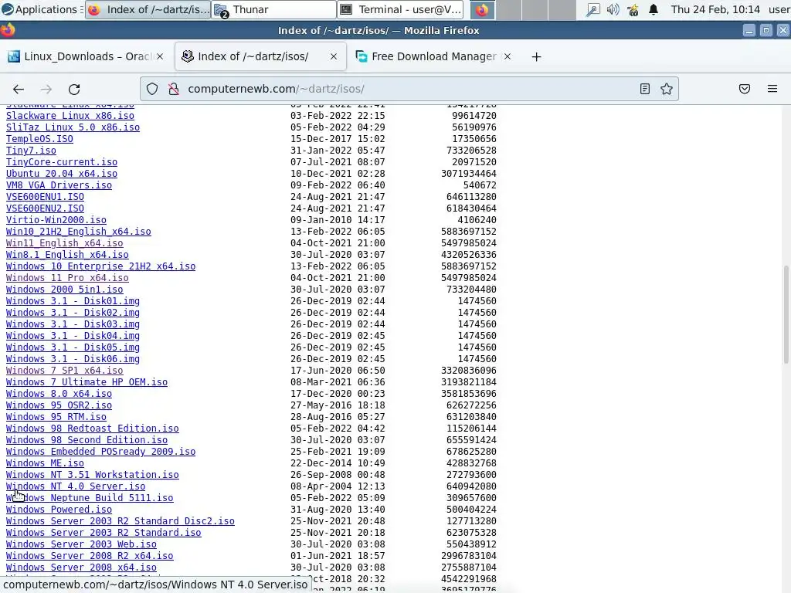791x593 pixels.
Task: Download Slackware_Linux_x86.iso
Action: [x=70, y=116]
